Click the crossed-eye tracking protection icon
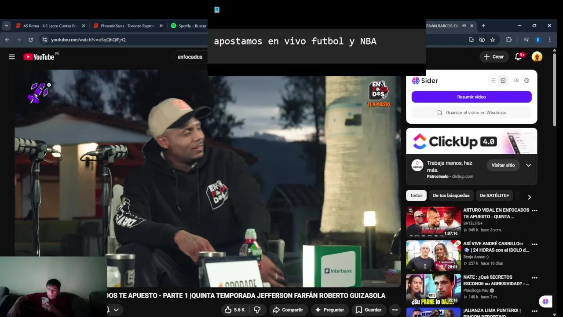The width and height of the screenshot is (563, 317). click(482, 40)
